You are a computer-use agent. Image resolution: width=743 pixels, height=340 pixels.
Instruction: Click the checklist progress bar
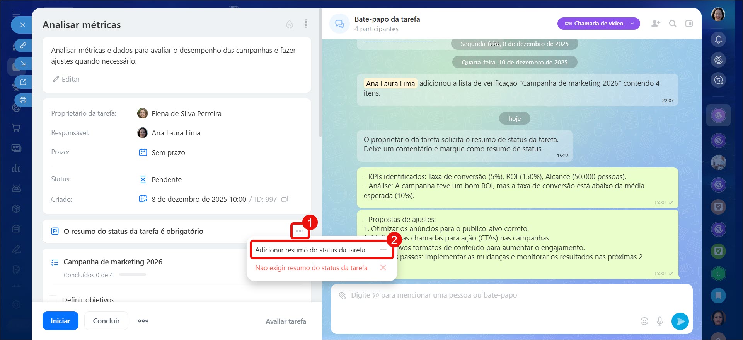(x=133, y=275)
